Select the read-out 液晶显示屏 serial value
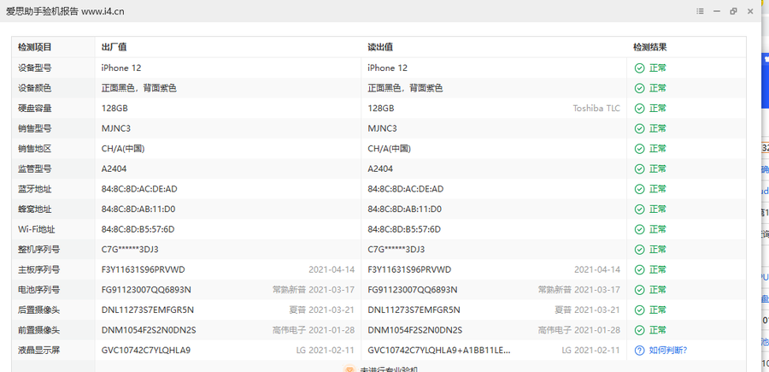 tap(439, 350)
